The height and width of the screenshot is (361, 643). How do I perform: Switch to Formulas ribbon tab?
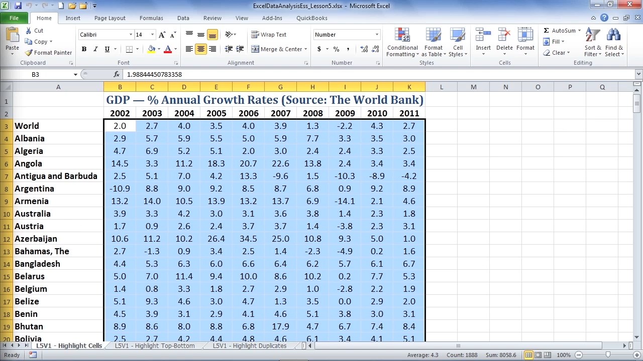point(151,18)
